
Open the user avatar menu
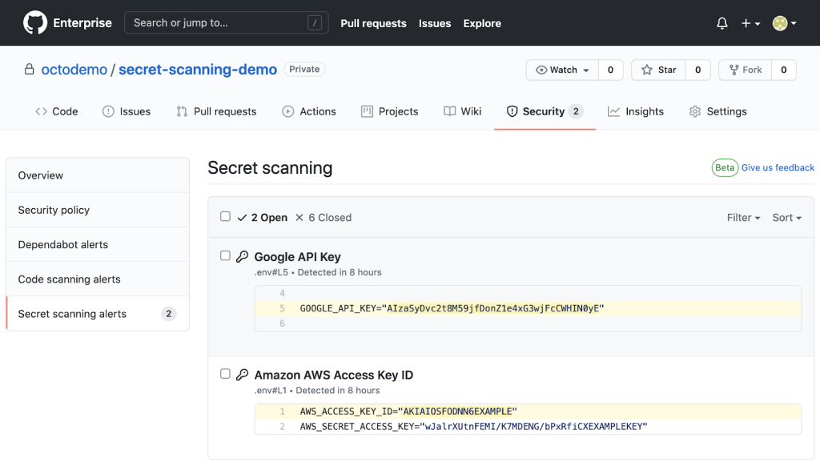pyautogui.click(x=783, y=23)
